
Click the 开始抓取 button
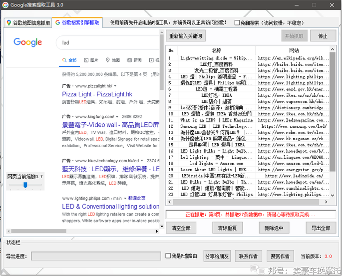294,36
